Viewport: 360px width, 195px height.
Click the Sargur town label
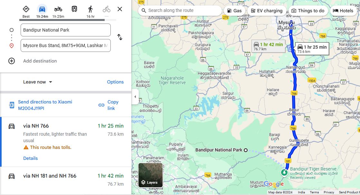228,93
